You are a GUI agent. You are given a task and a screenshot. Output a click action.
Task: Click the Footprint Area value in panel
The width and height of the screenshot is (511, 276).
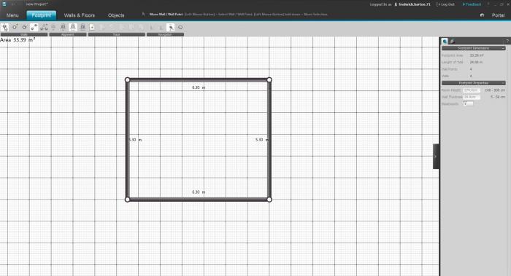coord(477,55)
